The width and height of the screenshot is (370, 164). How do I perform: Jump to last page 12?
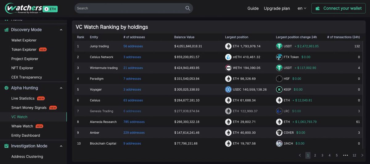coord(354,155)
